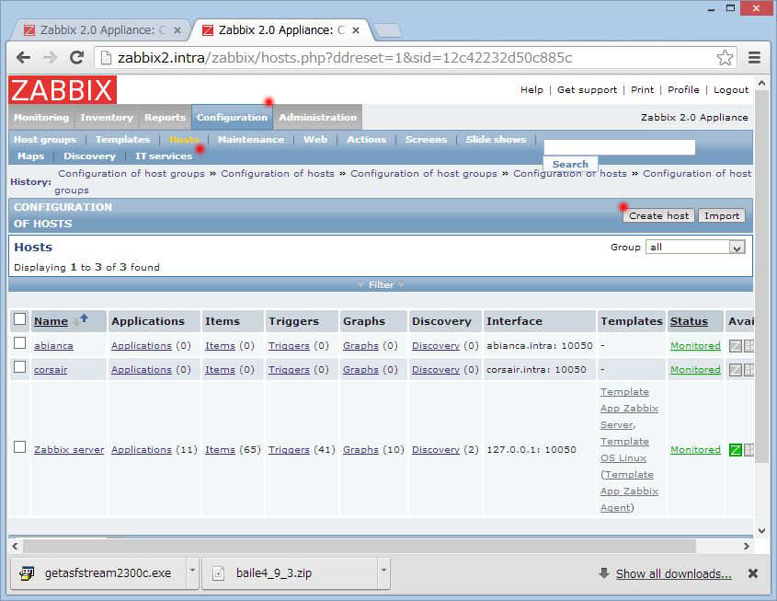Check the Zabbix server host checkbox
Screen dimensions: 777x601
pos(20,446)
